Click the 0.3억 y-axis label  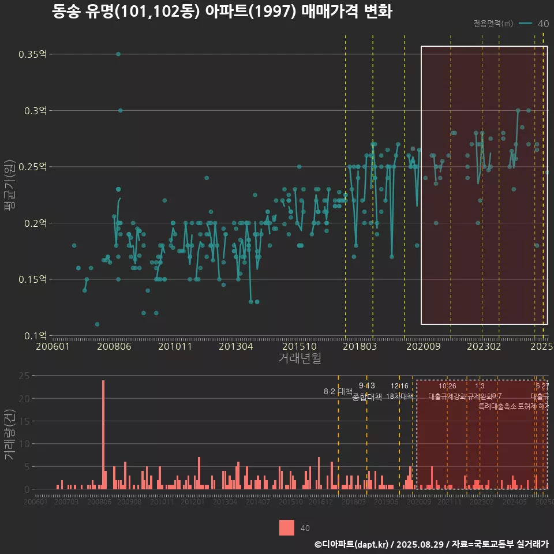click(x=35, y=111)
